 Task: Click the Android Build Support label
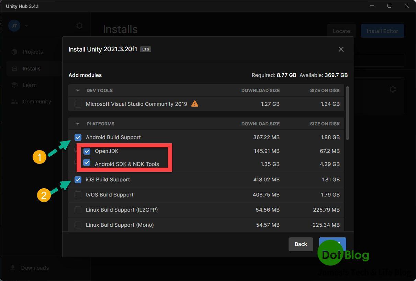[x=113, y=137]
